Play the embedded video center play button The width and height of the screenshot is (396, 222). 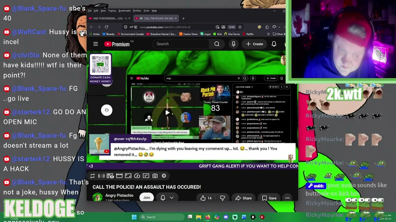(x=167, y=113)
